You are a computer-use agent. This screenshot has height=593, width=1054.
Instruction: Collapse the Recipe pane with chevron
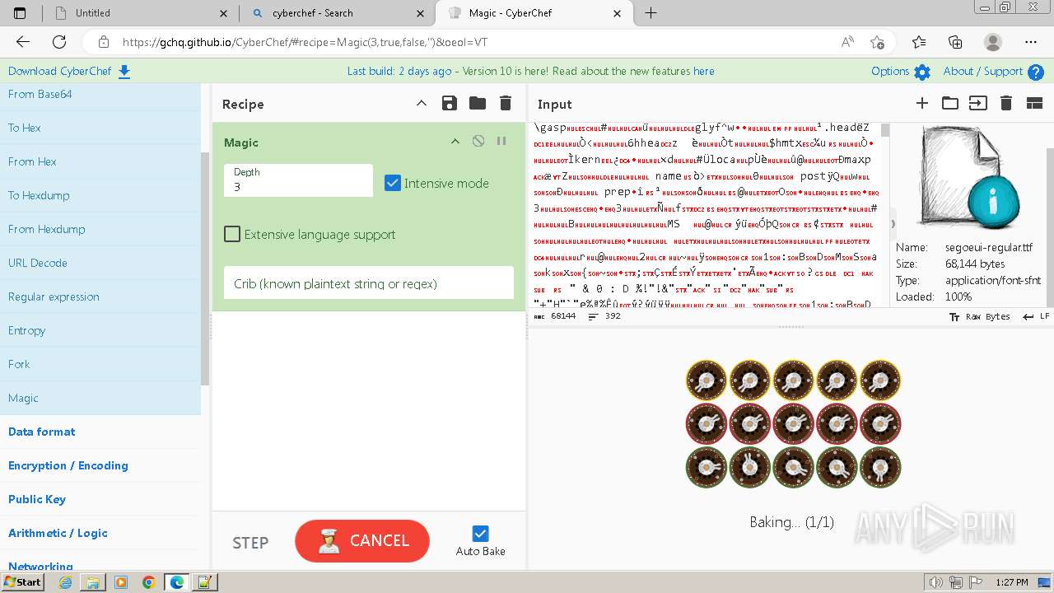(421, 103)
